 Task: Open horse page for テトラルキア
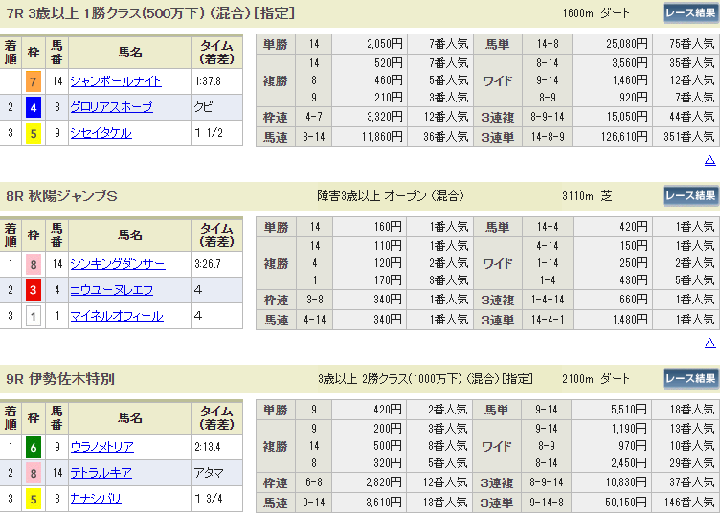click(101, 473)
